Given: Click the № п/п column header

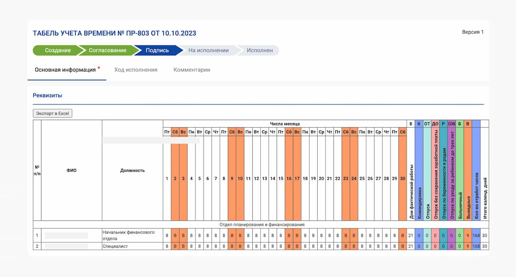Looking at the screenshot, I should [x=37, y=170].
